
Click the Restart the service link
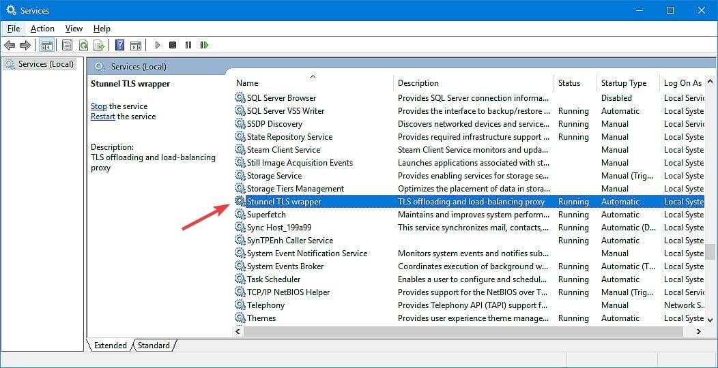click(103, 117)
